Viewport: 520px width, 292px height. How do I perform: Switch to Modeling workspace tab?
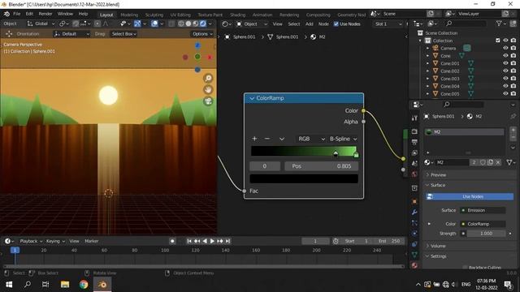point(129,15)
